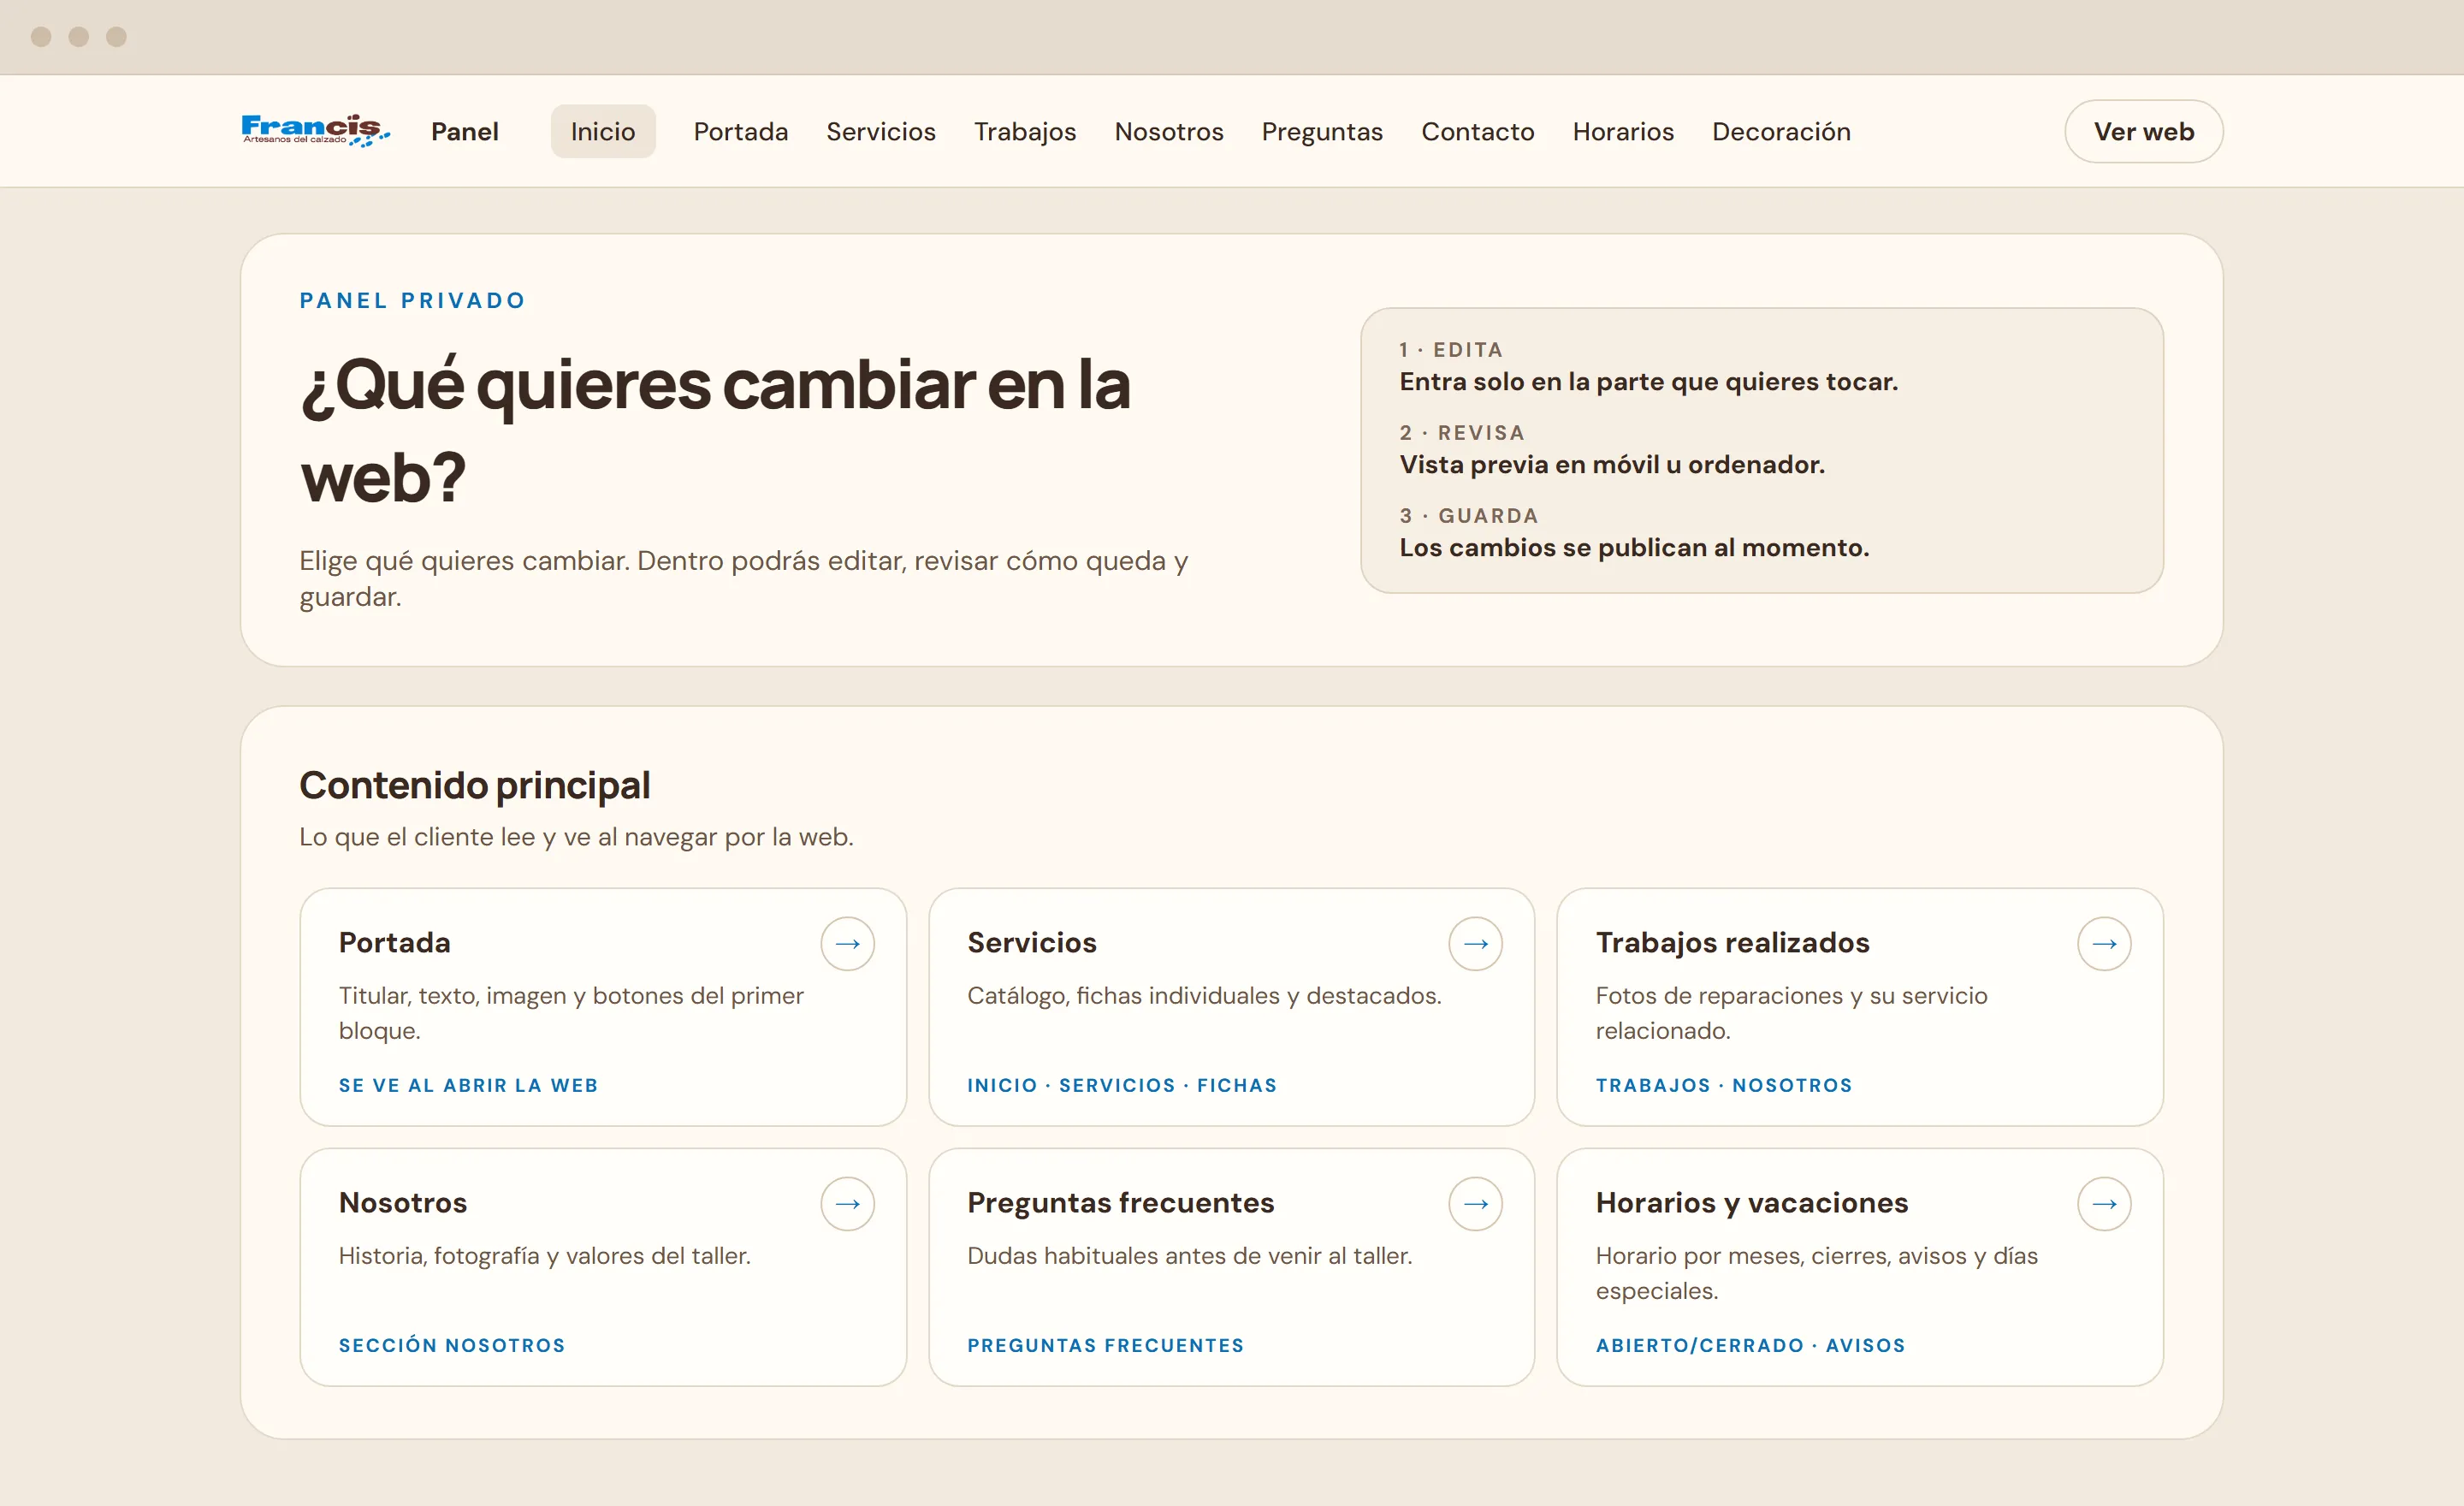The width and height of the screenshot is (2464, 1506).
Task: Click the text 'SE VE AL ABRIR LA WEB'
Action: [468, 1085]
